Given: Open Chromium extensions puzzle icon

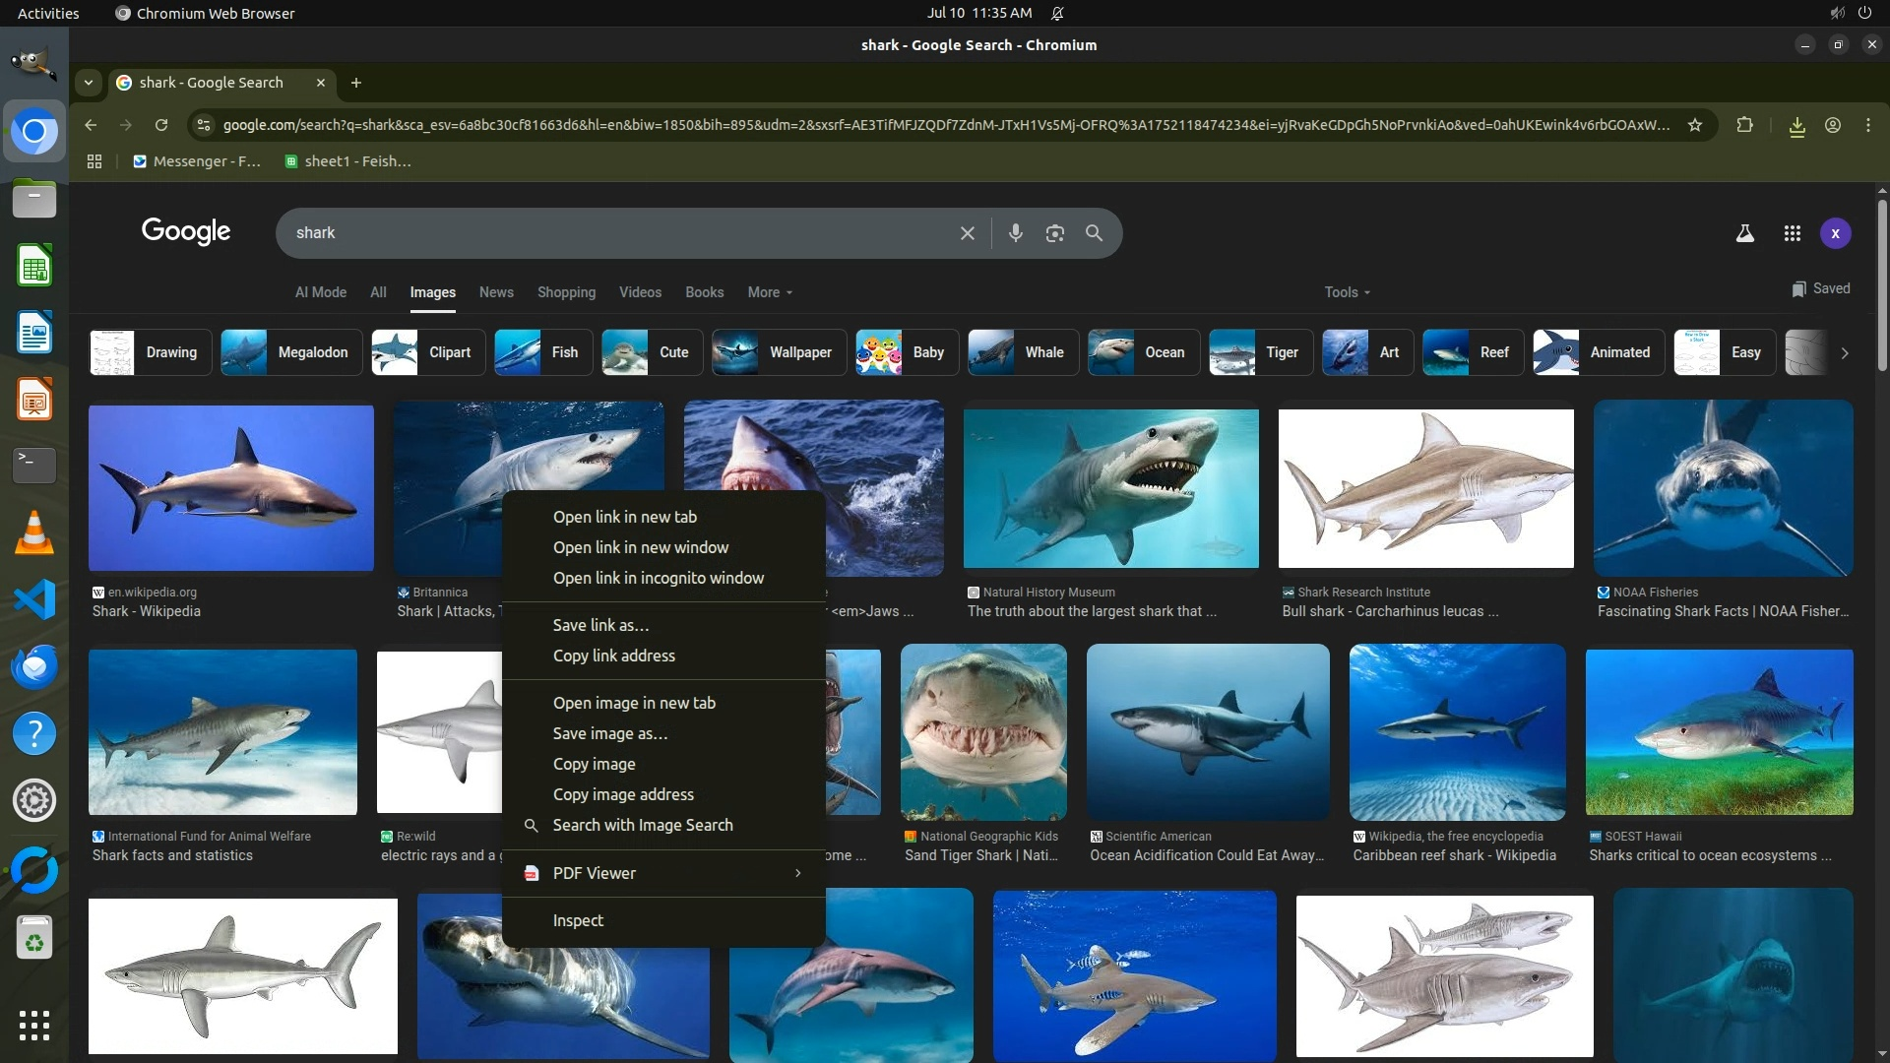Looking at the screenshot, I should pyautogui.click(x=1744, y=125).
